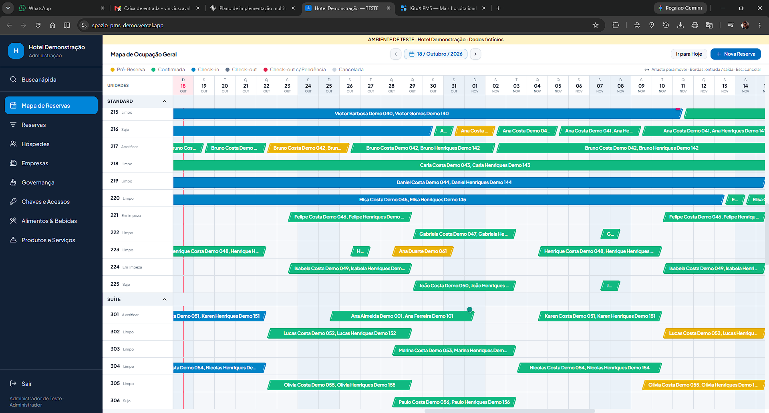
Task: Click the Peça ao Gemini button
Action: (680, 8)
